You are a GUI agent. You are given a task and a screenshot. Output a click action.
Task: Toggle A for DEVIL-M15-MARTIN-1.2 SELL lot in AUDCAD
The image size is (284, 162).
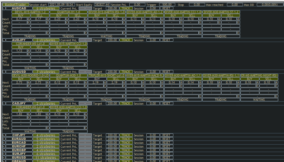click(x=47, y=19)
